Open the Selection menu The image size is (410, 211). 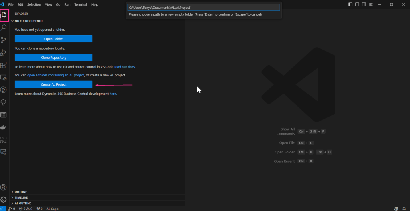tap(34, 4)
